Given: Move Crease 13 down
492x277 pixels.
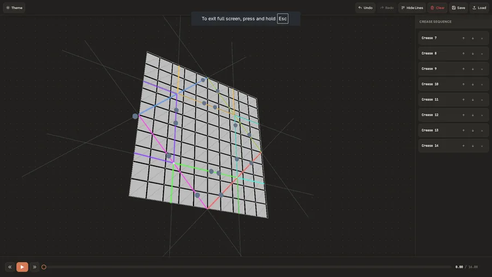Looking at the screenshot, I should [472, 131].
